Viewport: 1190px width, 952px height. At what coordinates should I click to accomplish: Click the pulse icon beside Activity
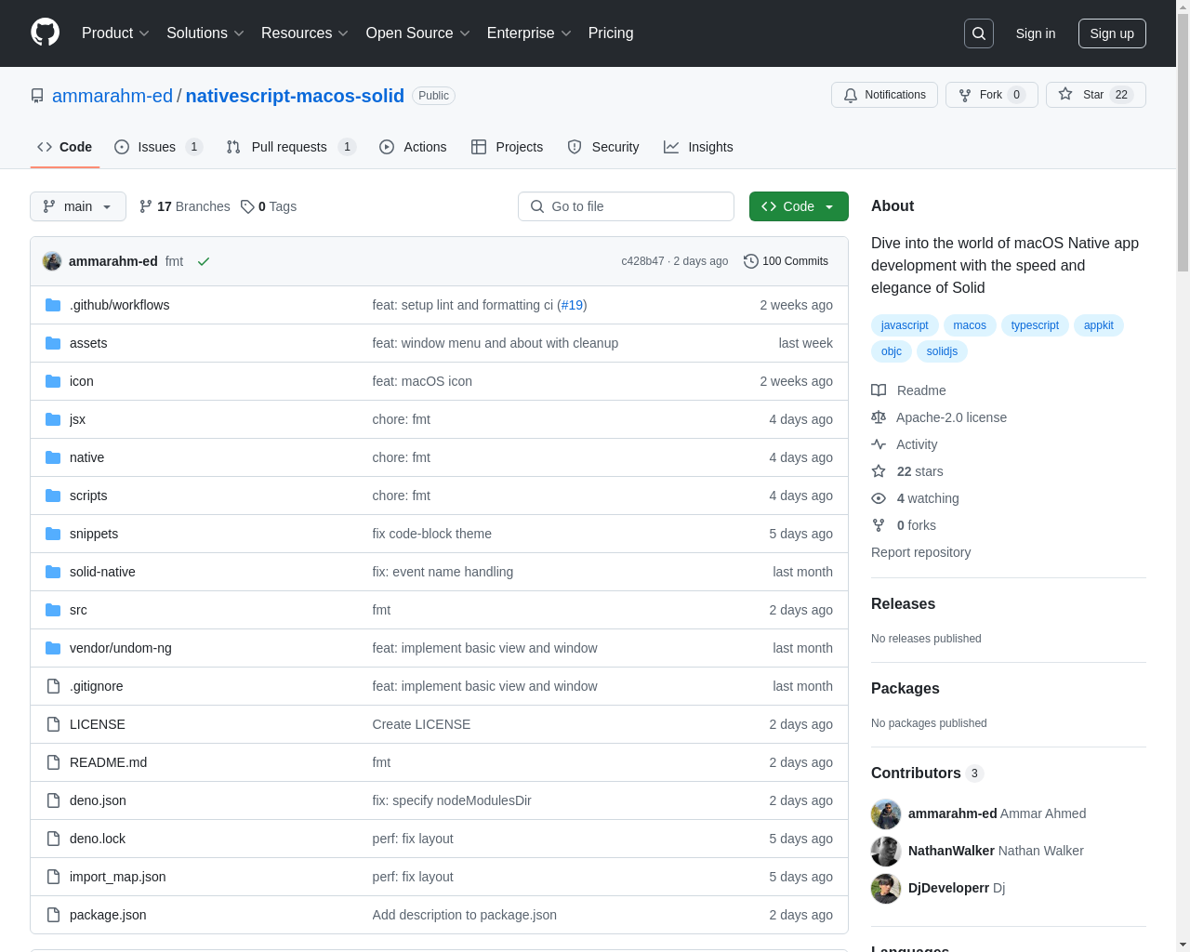click(x=879, y=444)
